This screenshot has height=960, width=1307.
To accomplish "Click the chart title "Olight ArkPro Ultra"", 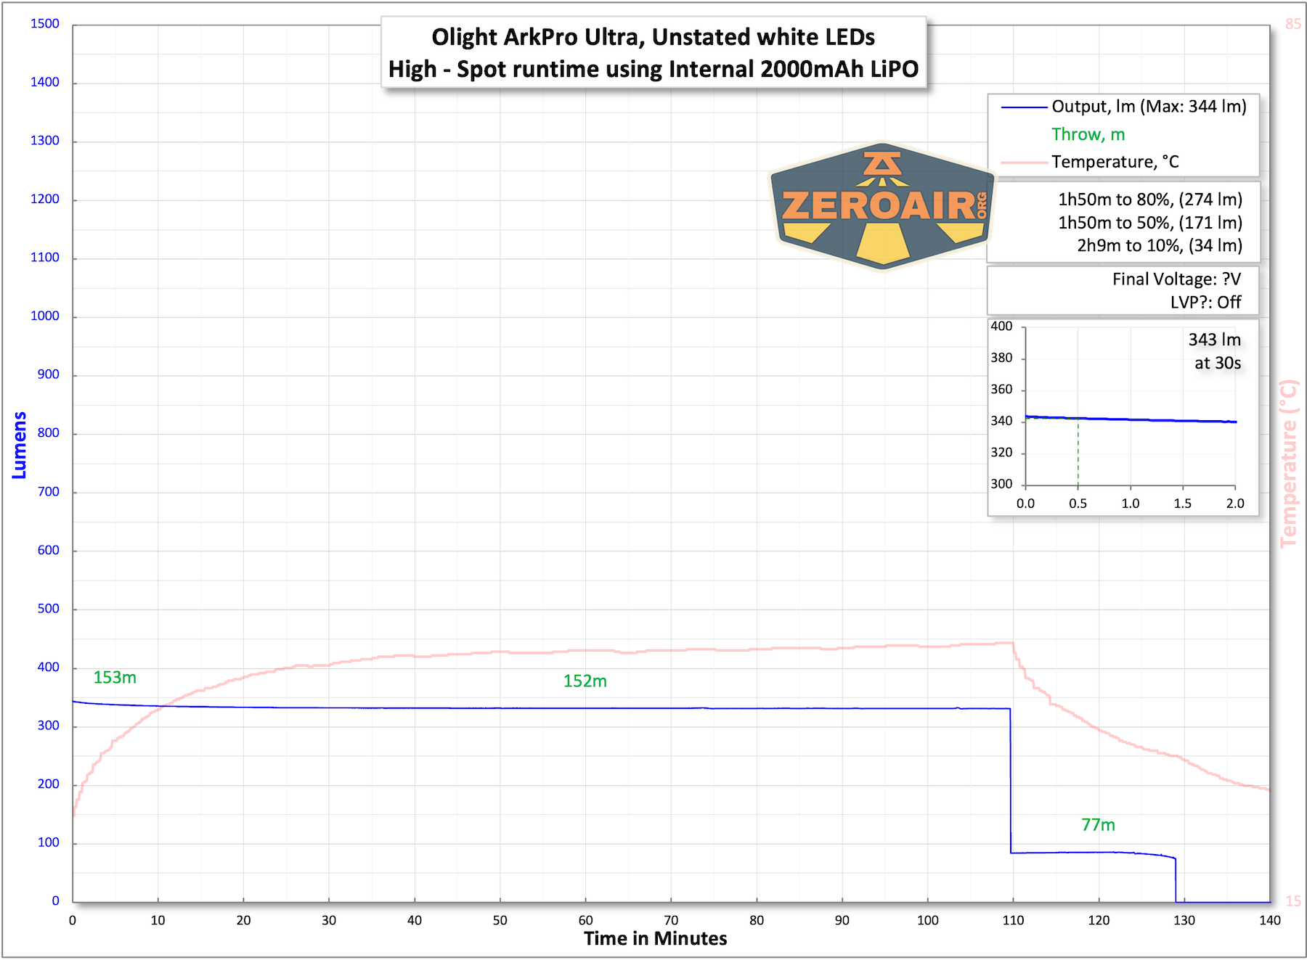I will click(x=653, y=37).
